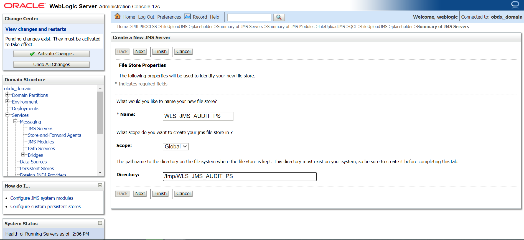524x240 pixels.
Task: Click the search magnifier button
Action: click(x=279, y=17)
